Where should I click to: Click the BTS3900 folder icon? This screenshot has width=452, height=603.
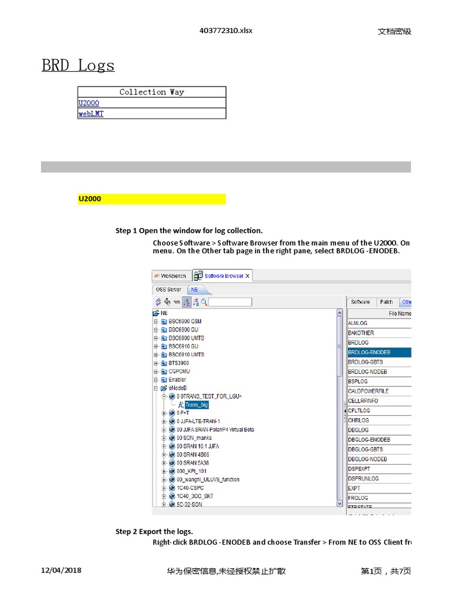click(164, 363)
